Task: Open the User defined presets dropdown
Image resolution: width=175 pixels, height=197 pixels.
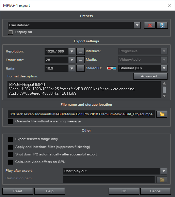Action: (x=137, y=25)
